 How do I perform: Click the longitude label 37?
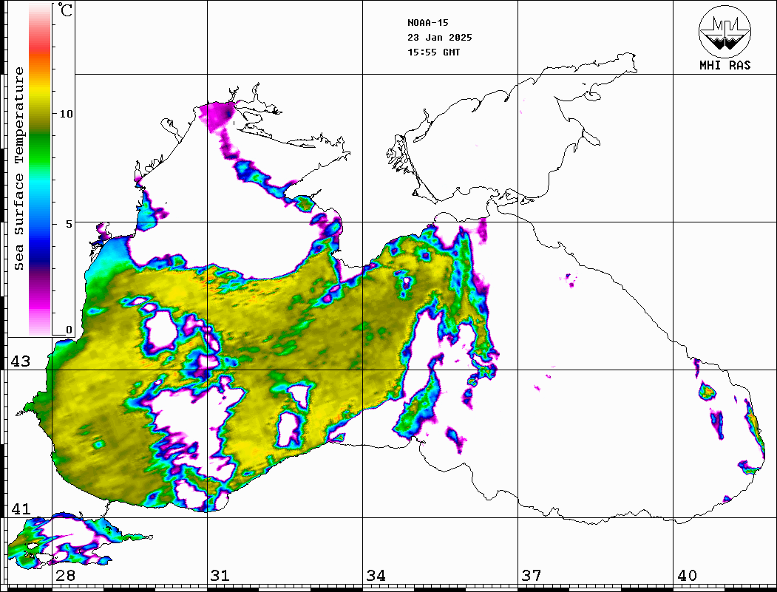[x=532, y=575]
